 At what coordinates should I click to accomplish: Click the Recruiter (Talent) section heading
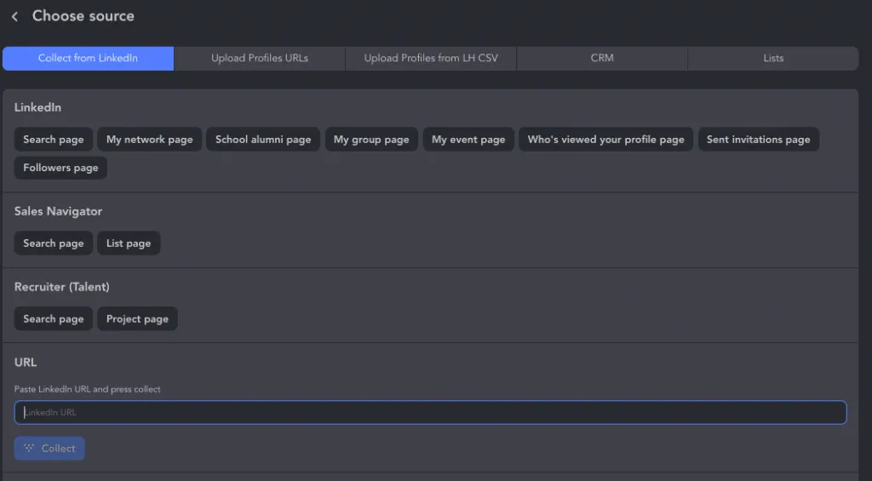coord(61,287)
